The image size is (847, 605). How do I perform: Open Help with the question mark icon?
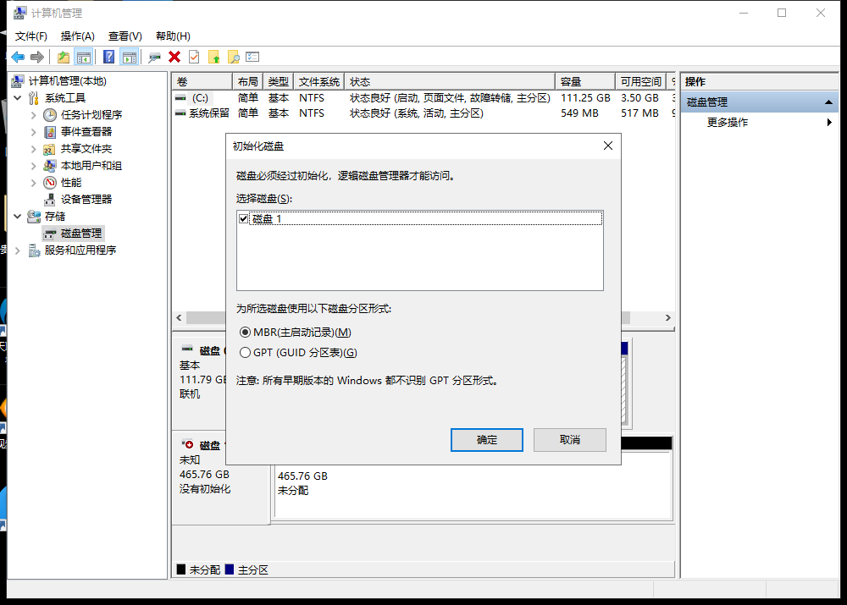point(108,57)
